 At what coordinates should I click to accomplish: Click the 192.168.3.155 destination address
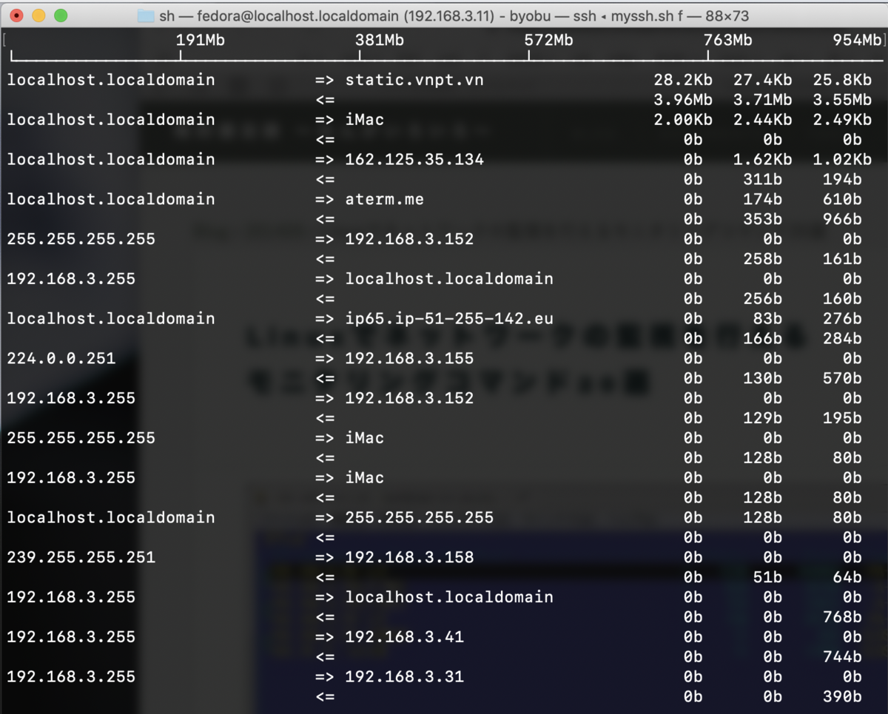[x=409, y=358]
